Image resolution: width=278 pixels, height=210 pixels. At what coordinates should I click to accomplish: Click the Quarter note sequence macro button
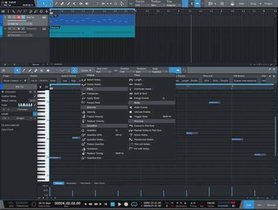(245, 81)
